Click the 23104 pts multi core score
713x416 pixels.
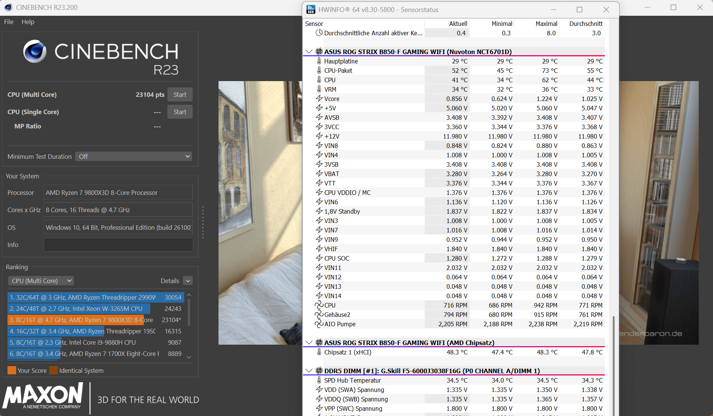coord(150,95)
